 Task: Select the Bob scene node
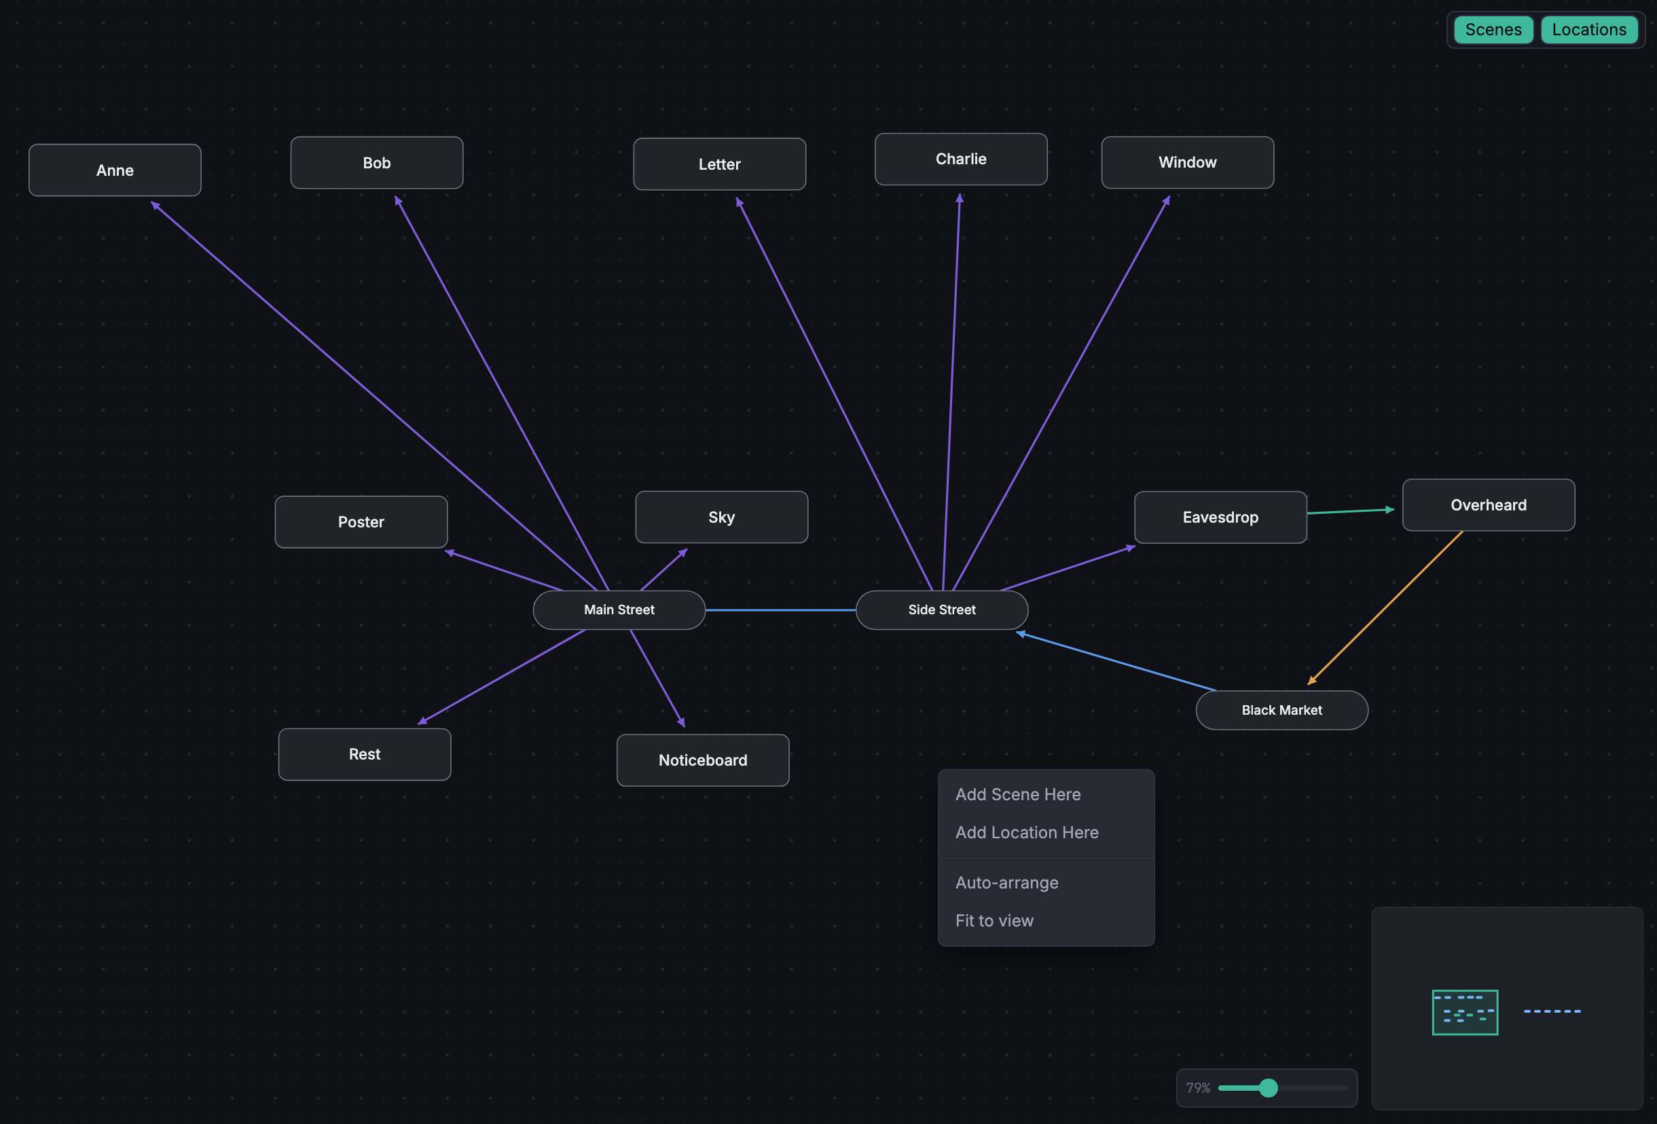376,162
